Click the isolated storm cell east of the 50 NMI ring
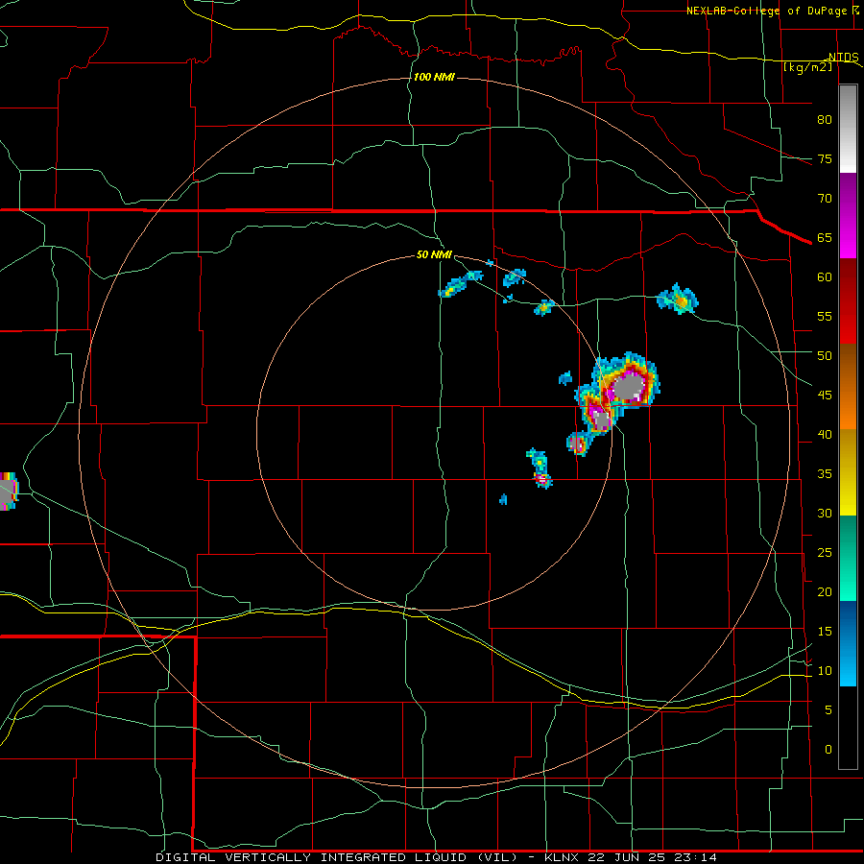 [x=679, y=300]
